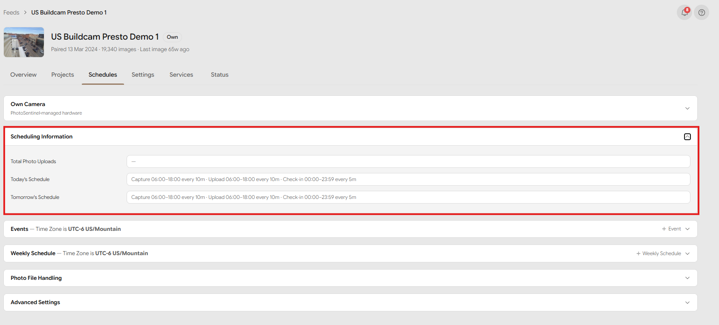Expand the Photo File Handling section

pos(687,278)
